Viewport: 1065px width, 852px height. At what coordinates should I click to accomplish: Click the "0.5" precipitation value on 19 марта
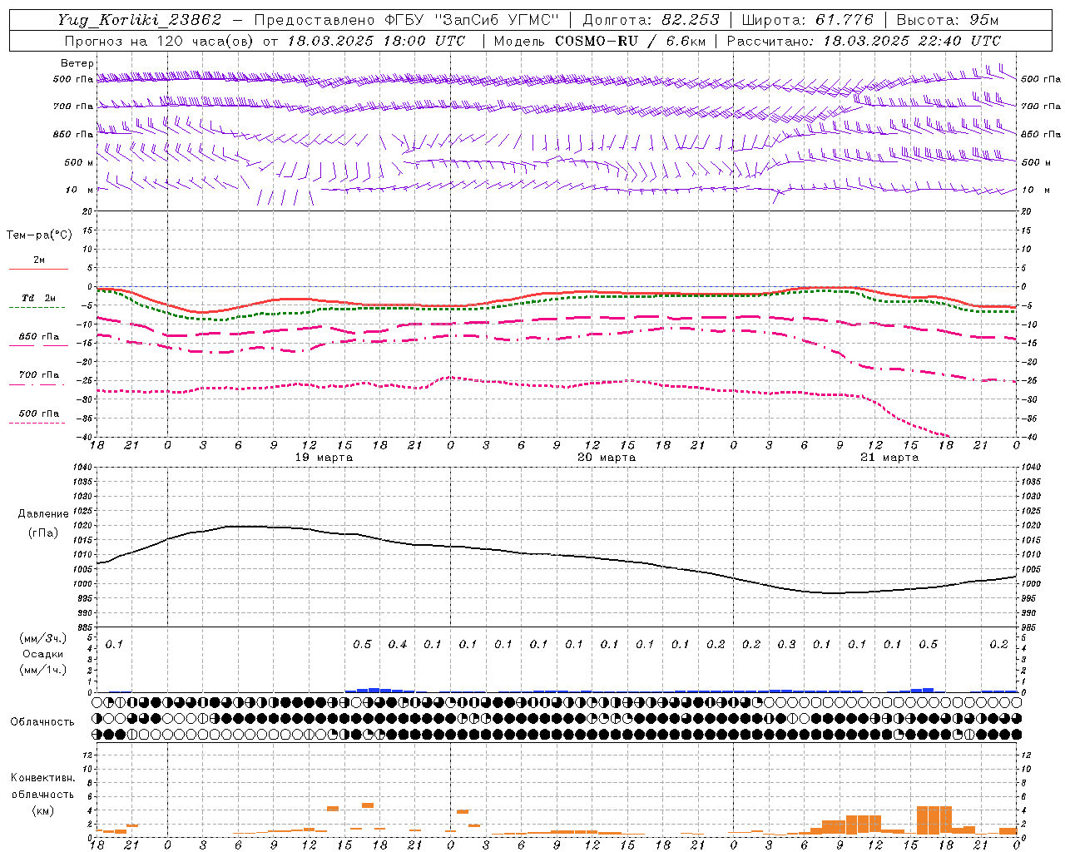[x=362, y=644]
